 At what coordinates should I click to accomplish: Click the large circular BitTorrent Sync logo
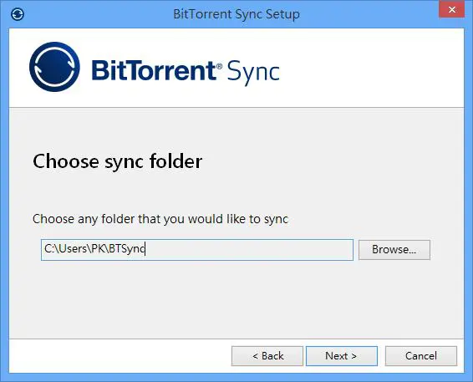click(54, 67)
